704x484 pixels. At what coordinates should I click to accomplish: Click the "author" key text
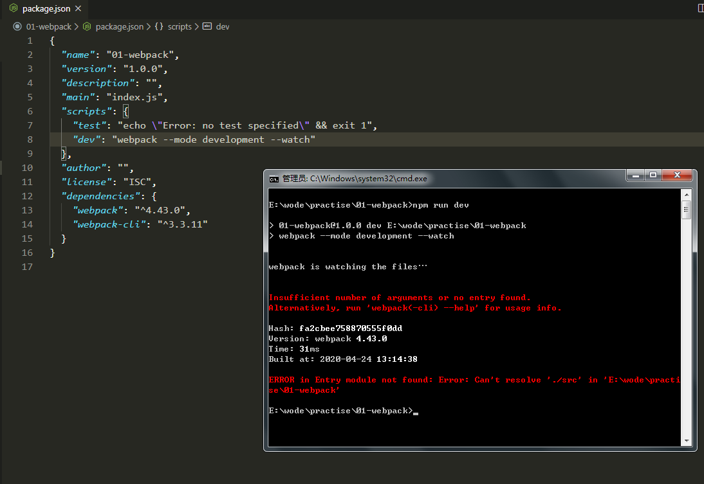[84, 168]
